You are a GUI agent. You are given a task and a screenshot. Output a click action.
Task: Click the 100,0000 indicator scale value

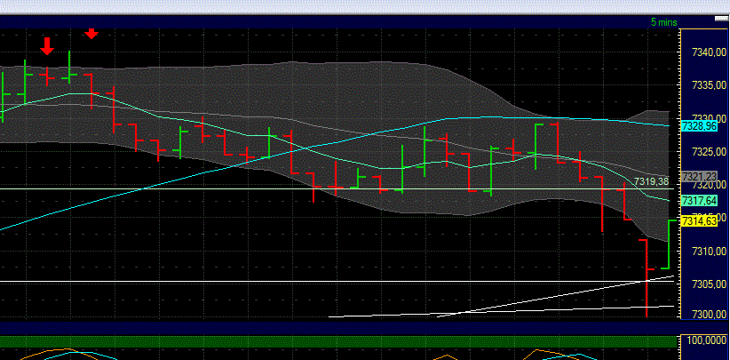[x=709, y=340]
